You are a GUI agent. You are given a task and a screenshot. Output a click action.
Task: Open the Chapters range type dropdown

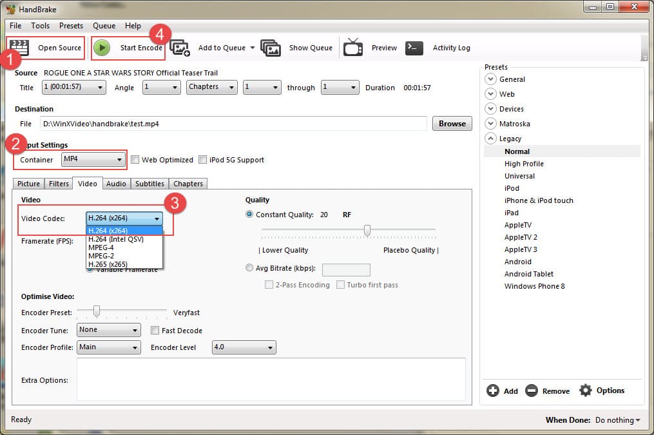(x=212, y=87)
